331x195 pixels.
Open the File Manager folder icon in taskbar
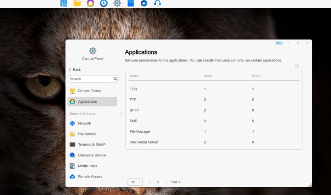tap(77, 4)
